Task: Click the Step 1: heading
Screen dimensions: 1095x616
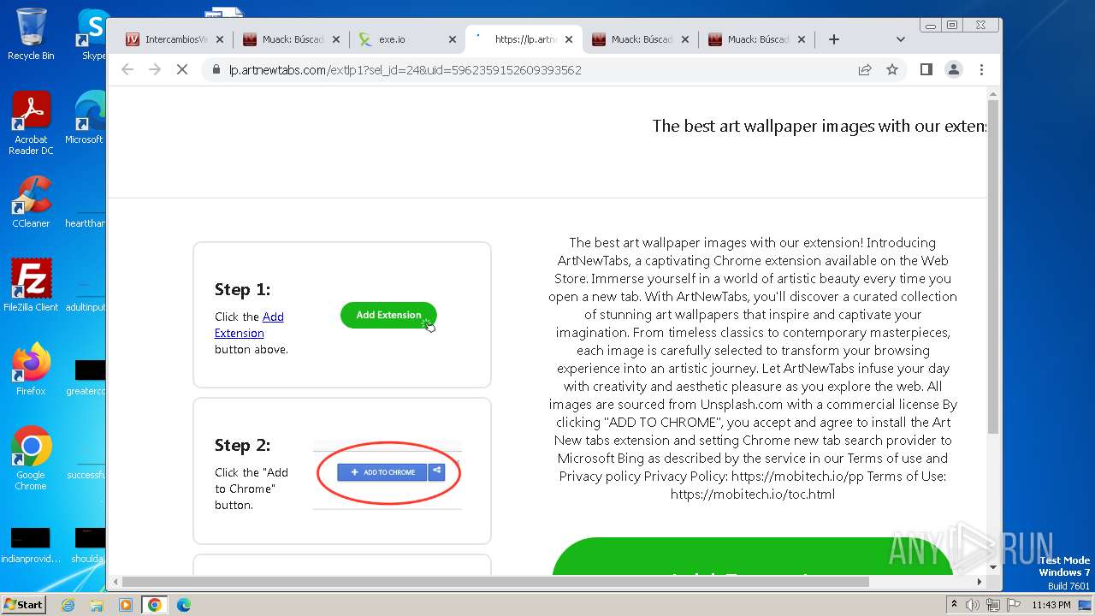Action: click(242, 289)
